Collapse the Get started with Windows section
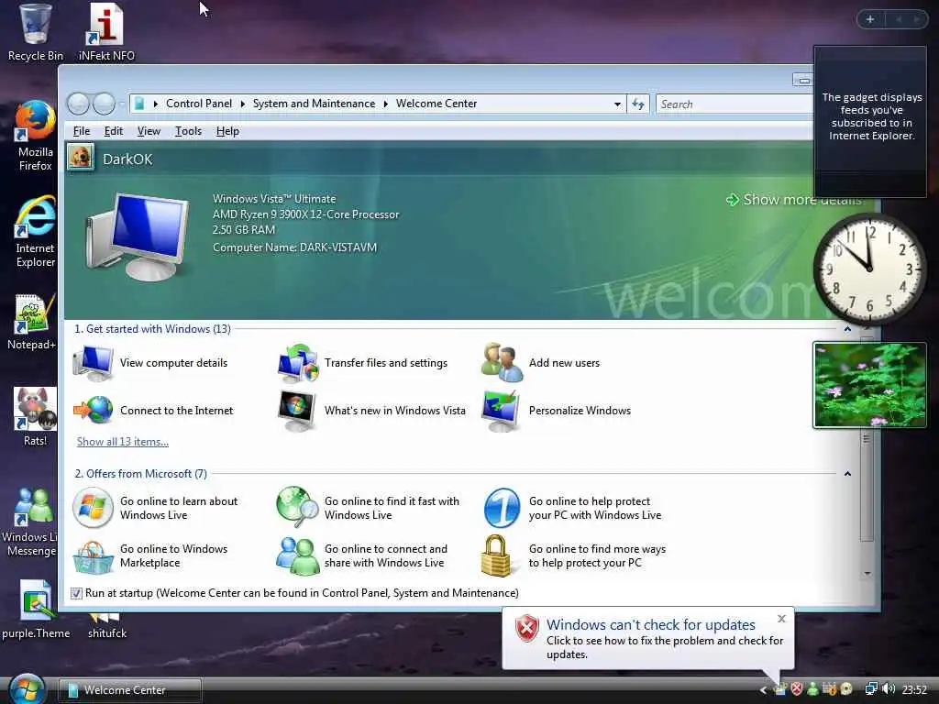Image resolution: width=939 pixels, height=704 pixels. pos(847,329)
